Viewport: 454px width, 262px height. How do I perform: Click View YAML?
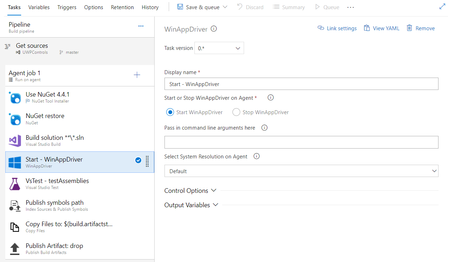(382, 28)
